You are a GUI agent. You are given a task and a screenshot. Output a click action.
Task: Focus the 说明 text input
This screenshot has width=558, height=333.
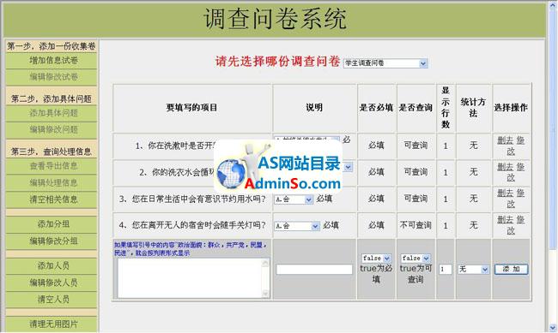[314, 270]
